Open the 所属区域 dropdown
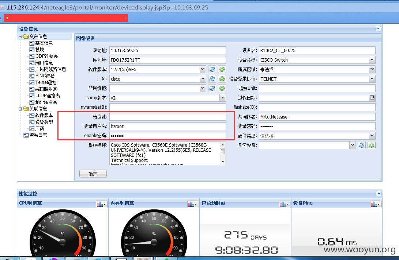 (372, 69)
